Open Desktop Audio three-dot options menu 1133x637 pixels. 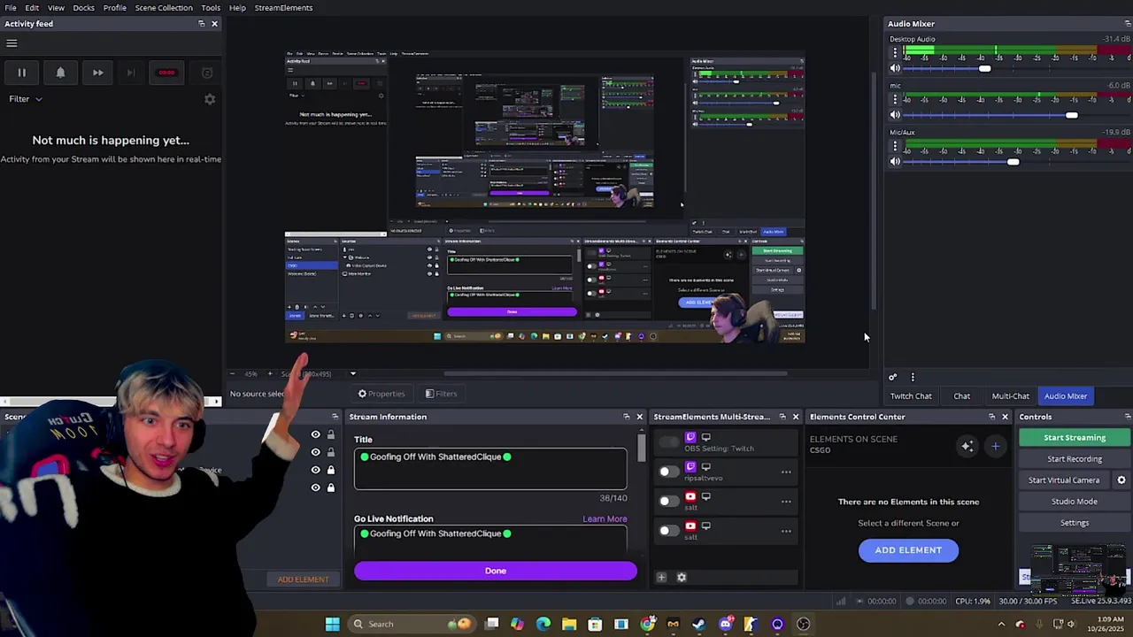(895, 52)
